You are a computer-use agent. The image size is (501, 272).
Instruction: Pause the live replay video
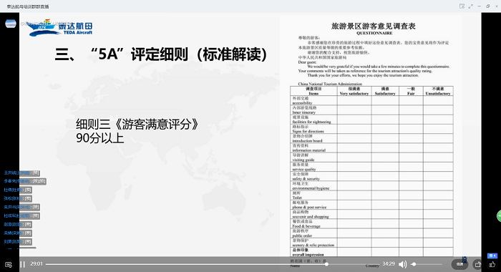[x=23, y=264]
